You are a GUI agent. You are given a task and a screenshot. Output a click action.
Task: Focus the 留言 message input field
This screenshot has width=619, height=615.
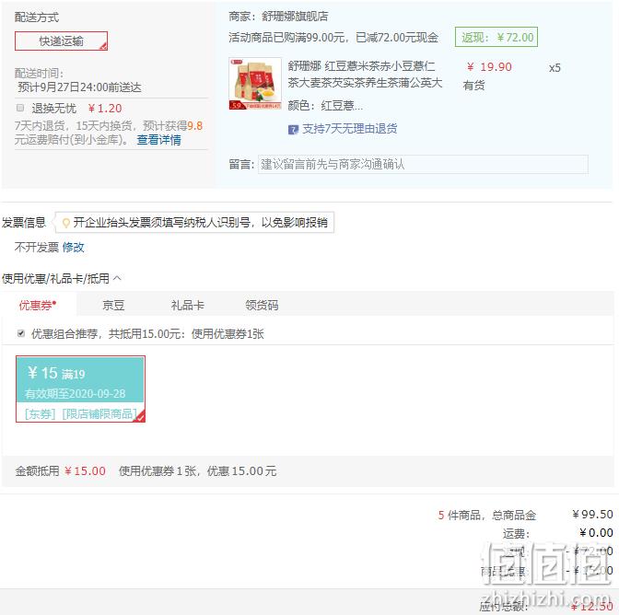pos(423,164)
